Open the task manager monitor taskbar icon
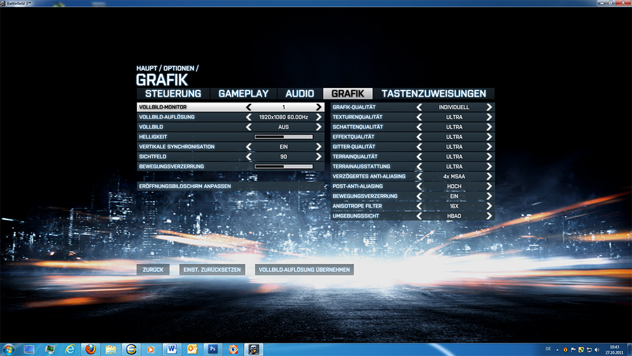The height and width of the screenshot is (356, 632). 49,349
